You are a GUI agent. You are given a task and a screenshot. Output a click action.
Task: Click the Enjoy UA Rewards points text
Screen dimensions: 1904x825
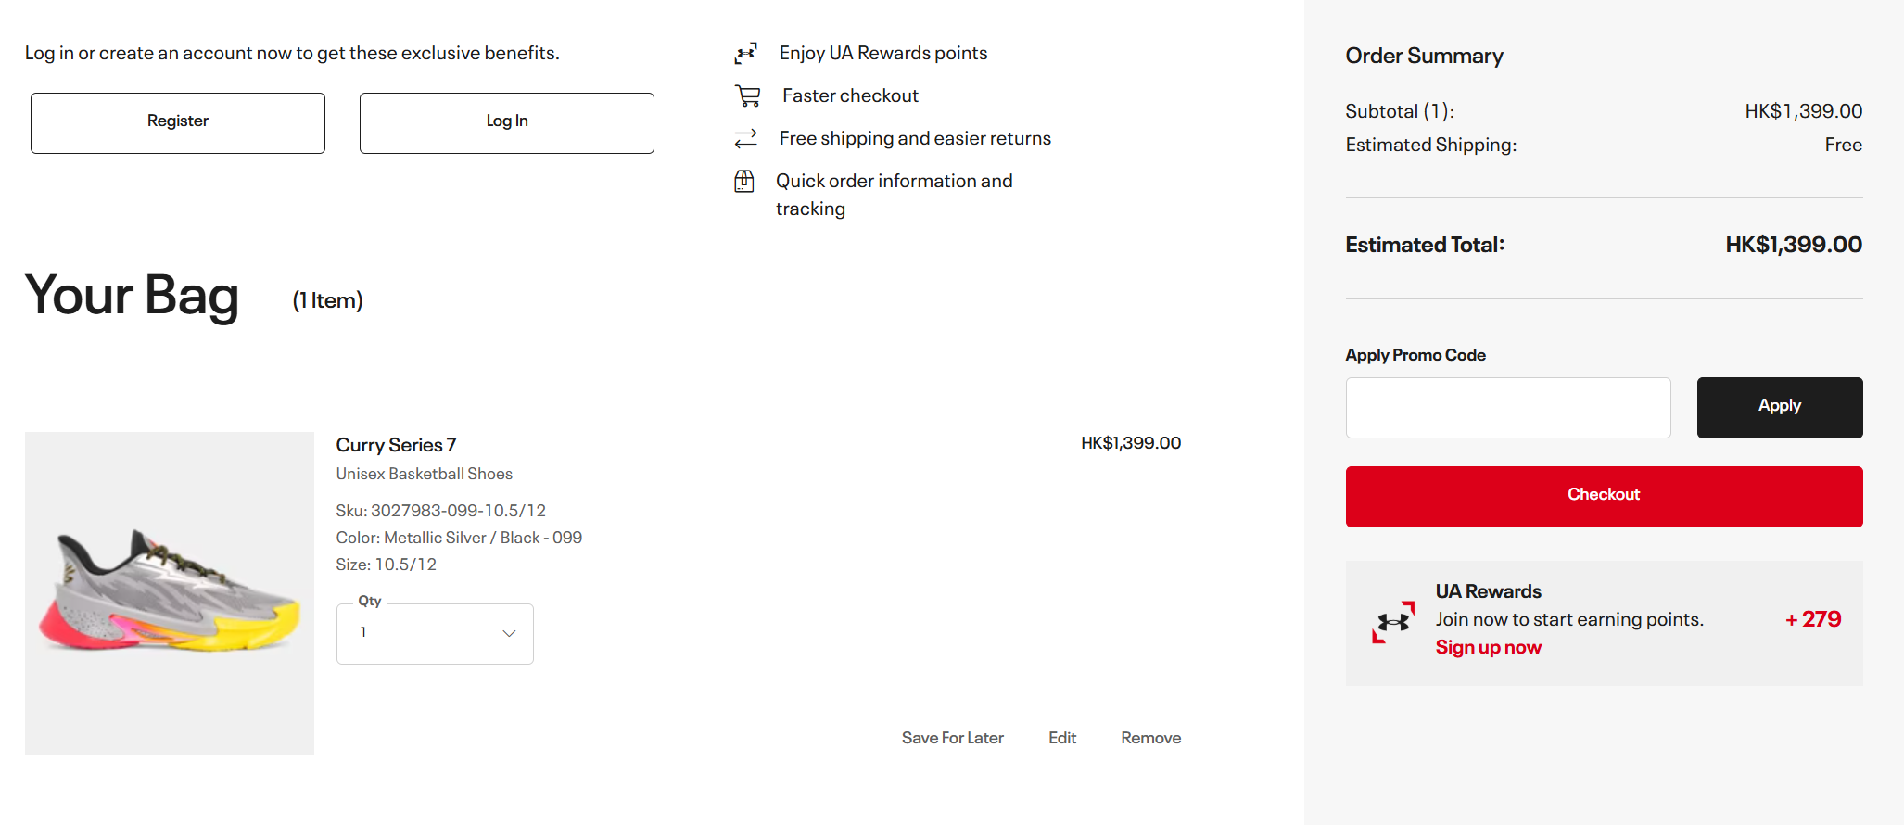882,54
